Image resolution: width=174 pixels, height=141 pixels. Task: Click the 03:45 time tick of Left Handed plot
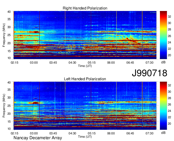(53, 133)
